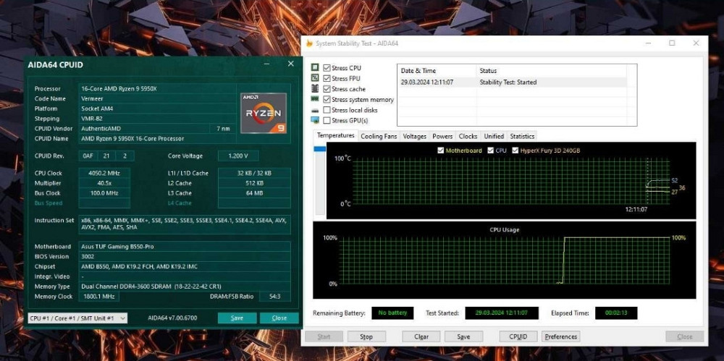Viewport: 724px width, 361px height.
Task: Click the Motherboard value Asus TUF Gaming B550-Pro
Action: [185, 247]
